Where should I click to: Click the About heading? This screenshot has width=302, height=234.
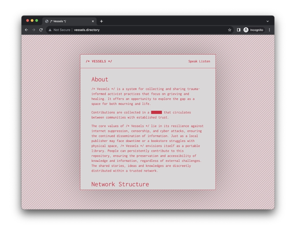(x=100, y=79)
